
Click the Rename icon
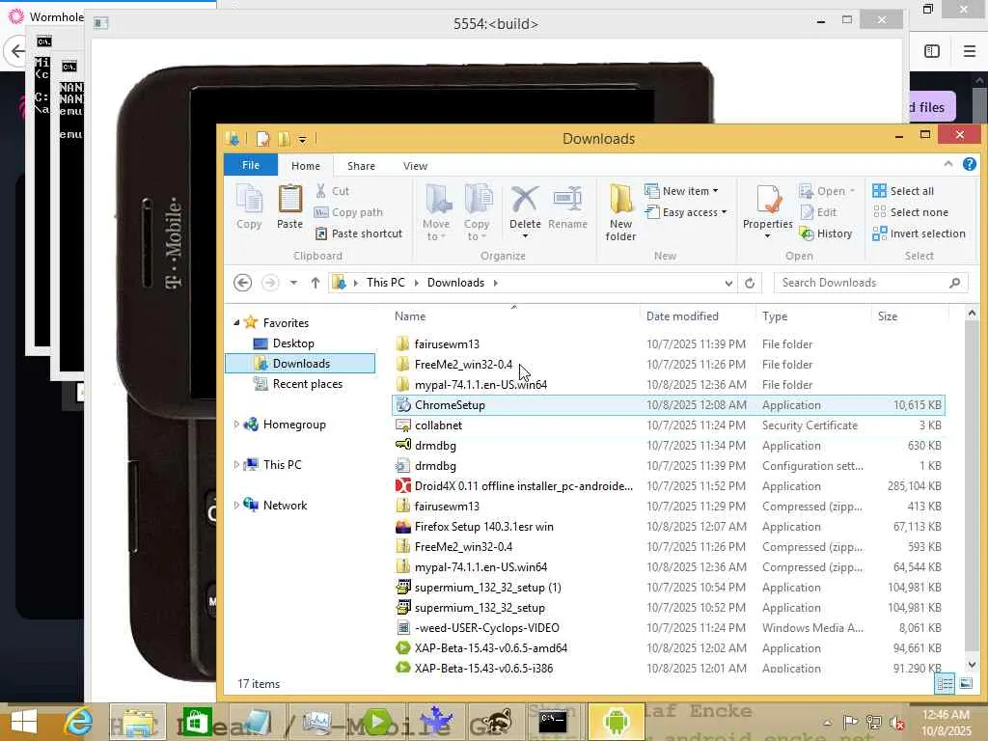pyautogui.click(x=567, y=206)
